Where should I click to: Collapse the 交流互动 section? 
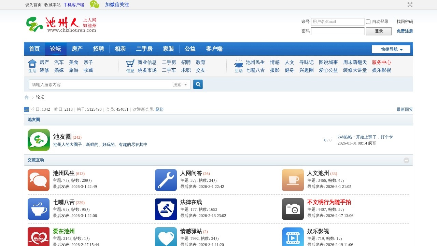406,160
